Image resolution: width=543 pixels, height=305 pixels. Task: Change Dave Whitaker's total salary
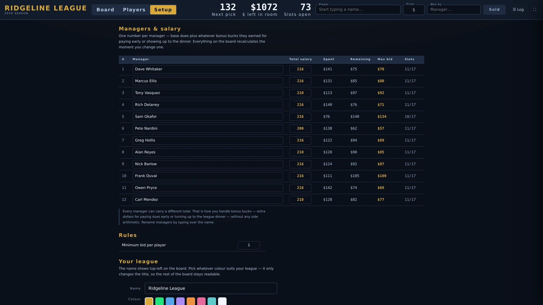tap(300, 69)
